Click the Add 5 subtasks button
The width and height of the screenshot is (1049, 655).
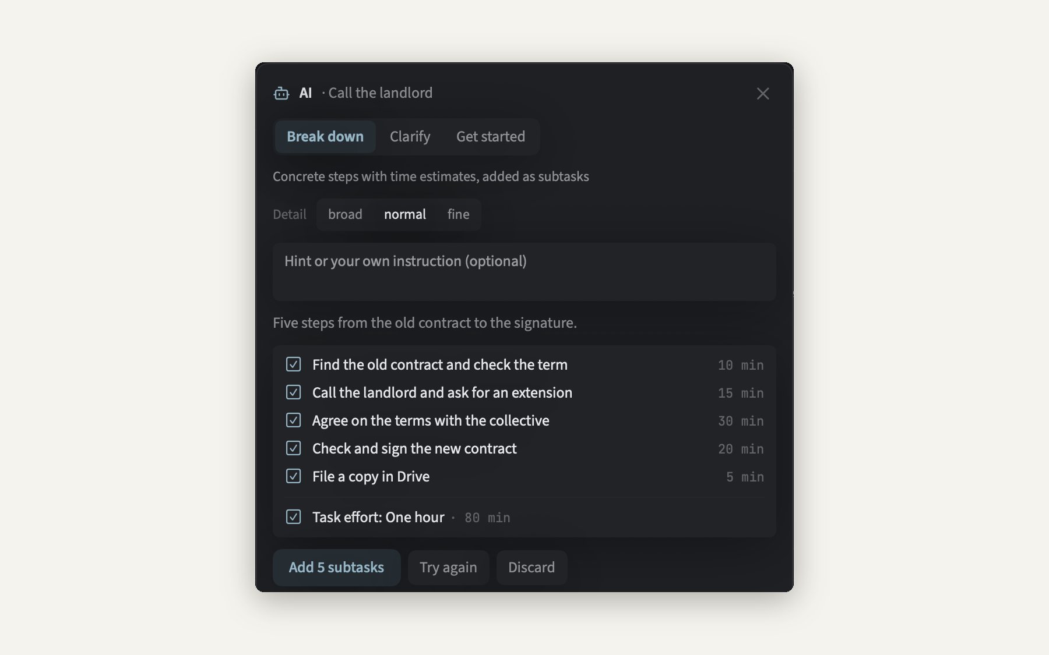coord(337,568)
